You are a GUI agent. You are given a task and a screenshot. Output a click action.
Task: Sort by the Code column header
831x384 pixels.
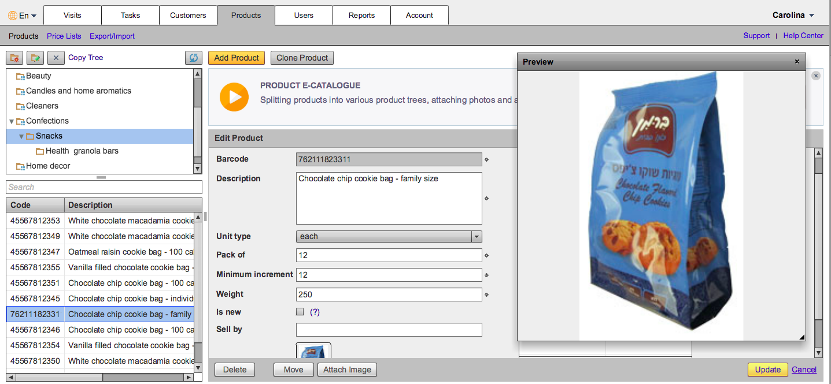click(x=35, y=205)
